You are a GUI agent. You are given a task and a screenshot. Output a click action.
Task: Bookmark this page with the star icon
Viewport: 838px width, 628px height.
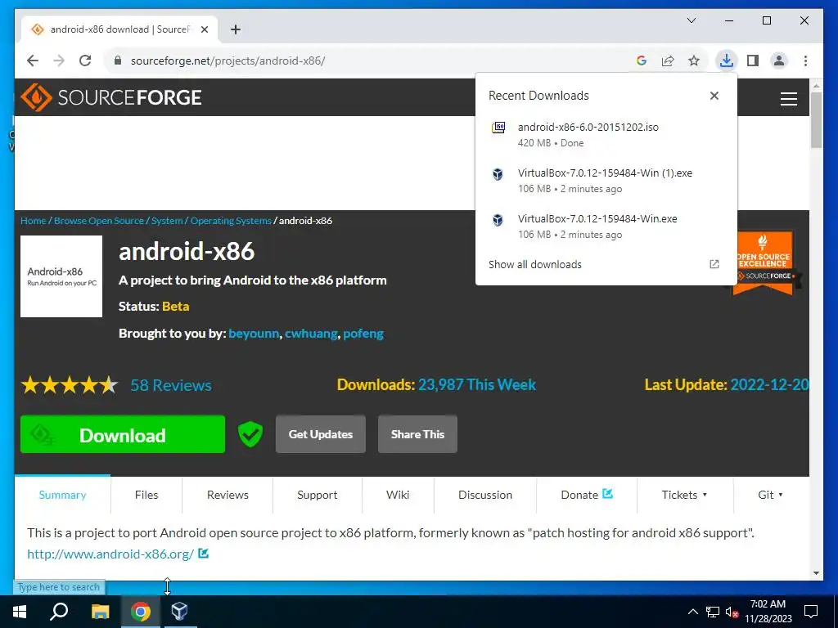click(x=694, y=61)
